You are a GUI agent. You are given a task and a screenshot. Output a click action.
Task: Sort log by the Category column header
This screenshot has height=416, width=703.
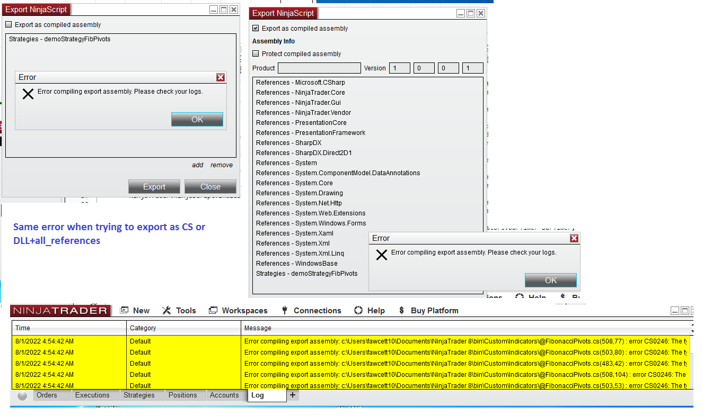coord(183,328)
